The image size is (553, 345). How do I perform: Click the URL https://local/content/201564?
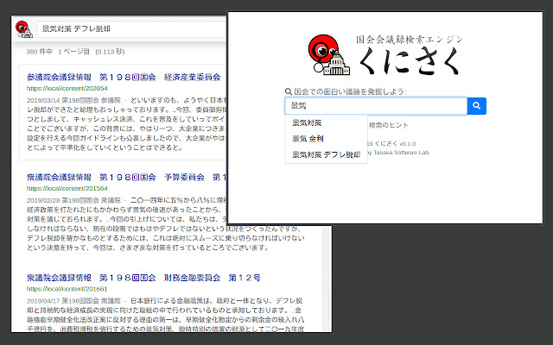[x=67, y=188]
